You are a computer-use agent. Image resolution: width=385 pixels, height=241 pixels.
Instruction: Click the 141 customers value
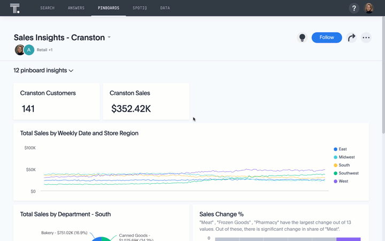tap(28, 109)
